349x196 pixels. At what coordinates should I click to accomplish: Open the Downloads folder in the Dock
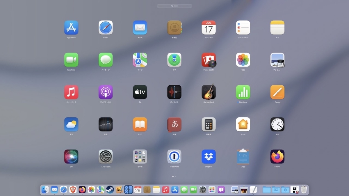tap(285, 190)
